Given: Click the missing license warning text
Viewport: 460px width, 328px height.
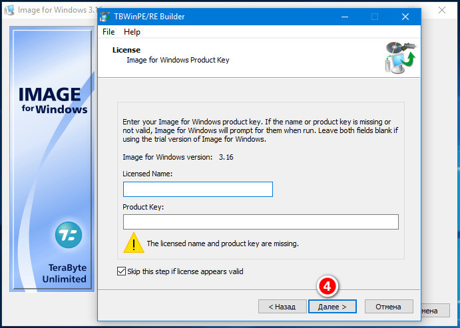Looking at the screenshot, I should 222,244.
